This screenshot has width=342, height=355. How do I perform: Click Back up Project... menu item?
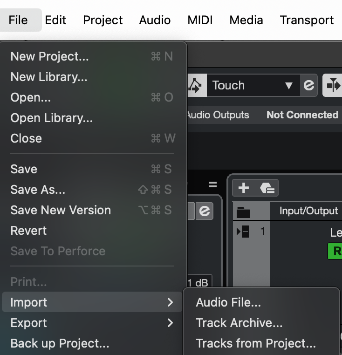click(60, 343)
